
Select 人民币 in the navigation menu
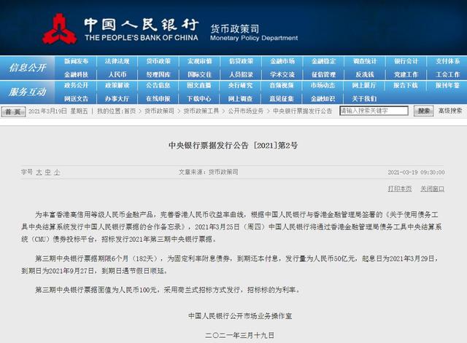click(x=117, y=74)
